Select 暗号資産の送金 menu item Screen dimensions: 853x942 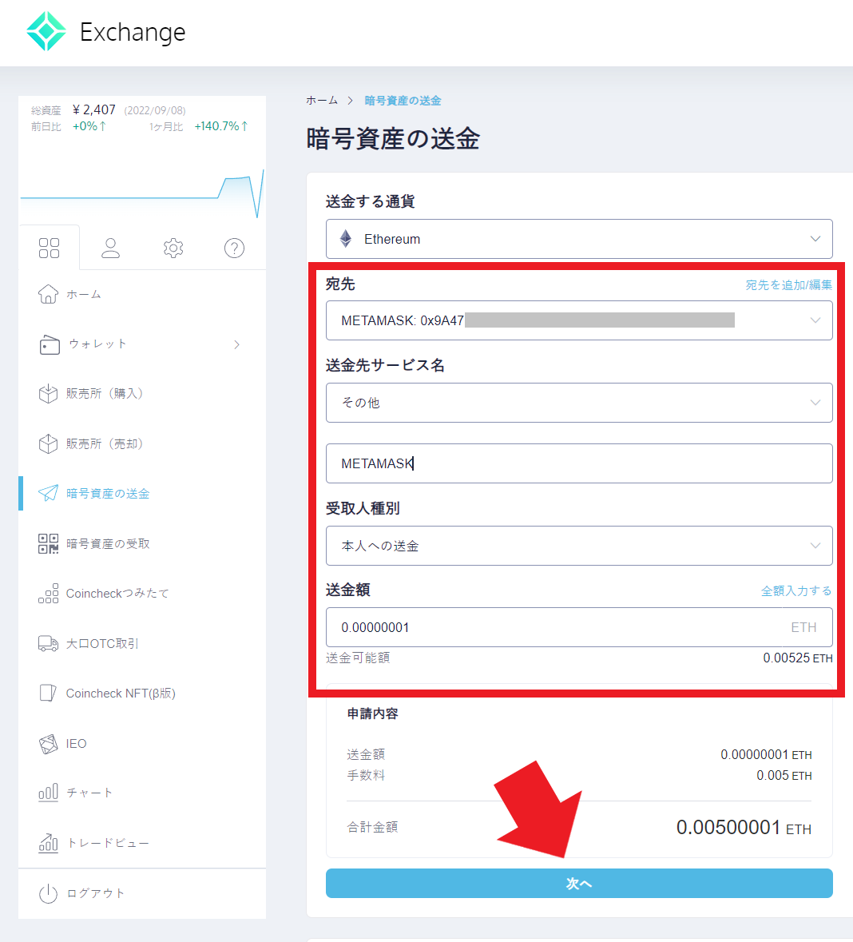coord(108,493)
